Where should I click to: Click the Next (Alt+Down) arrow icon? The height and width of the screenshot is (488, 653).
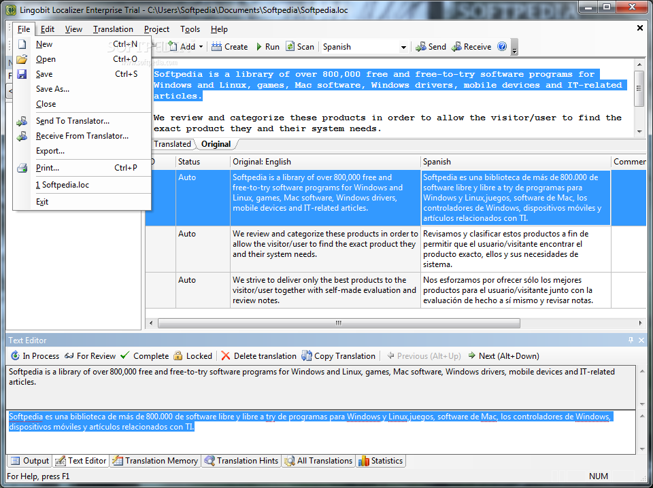coord(472,355)
